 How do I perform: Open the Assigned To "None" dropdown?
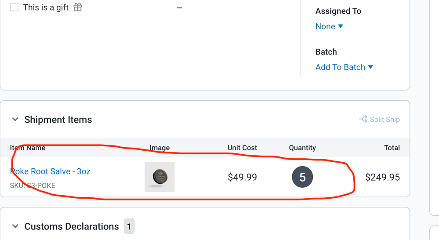[x=329, y=26]
